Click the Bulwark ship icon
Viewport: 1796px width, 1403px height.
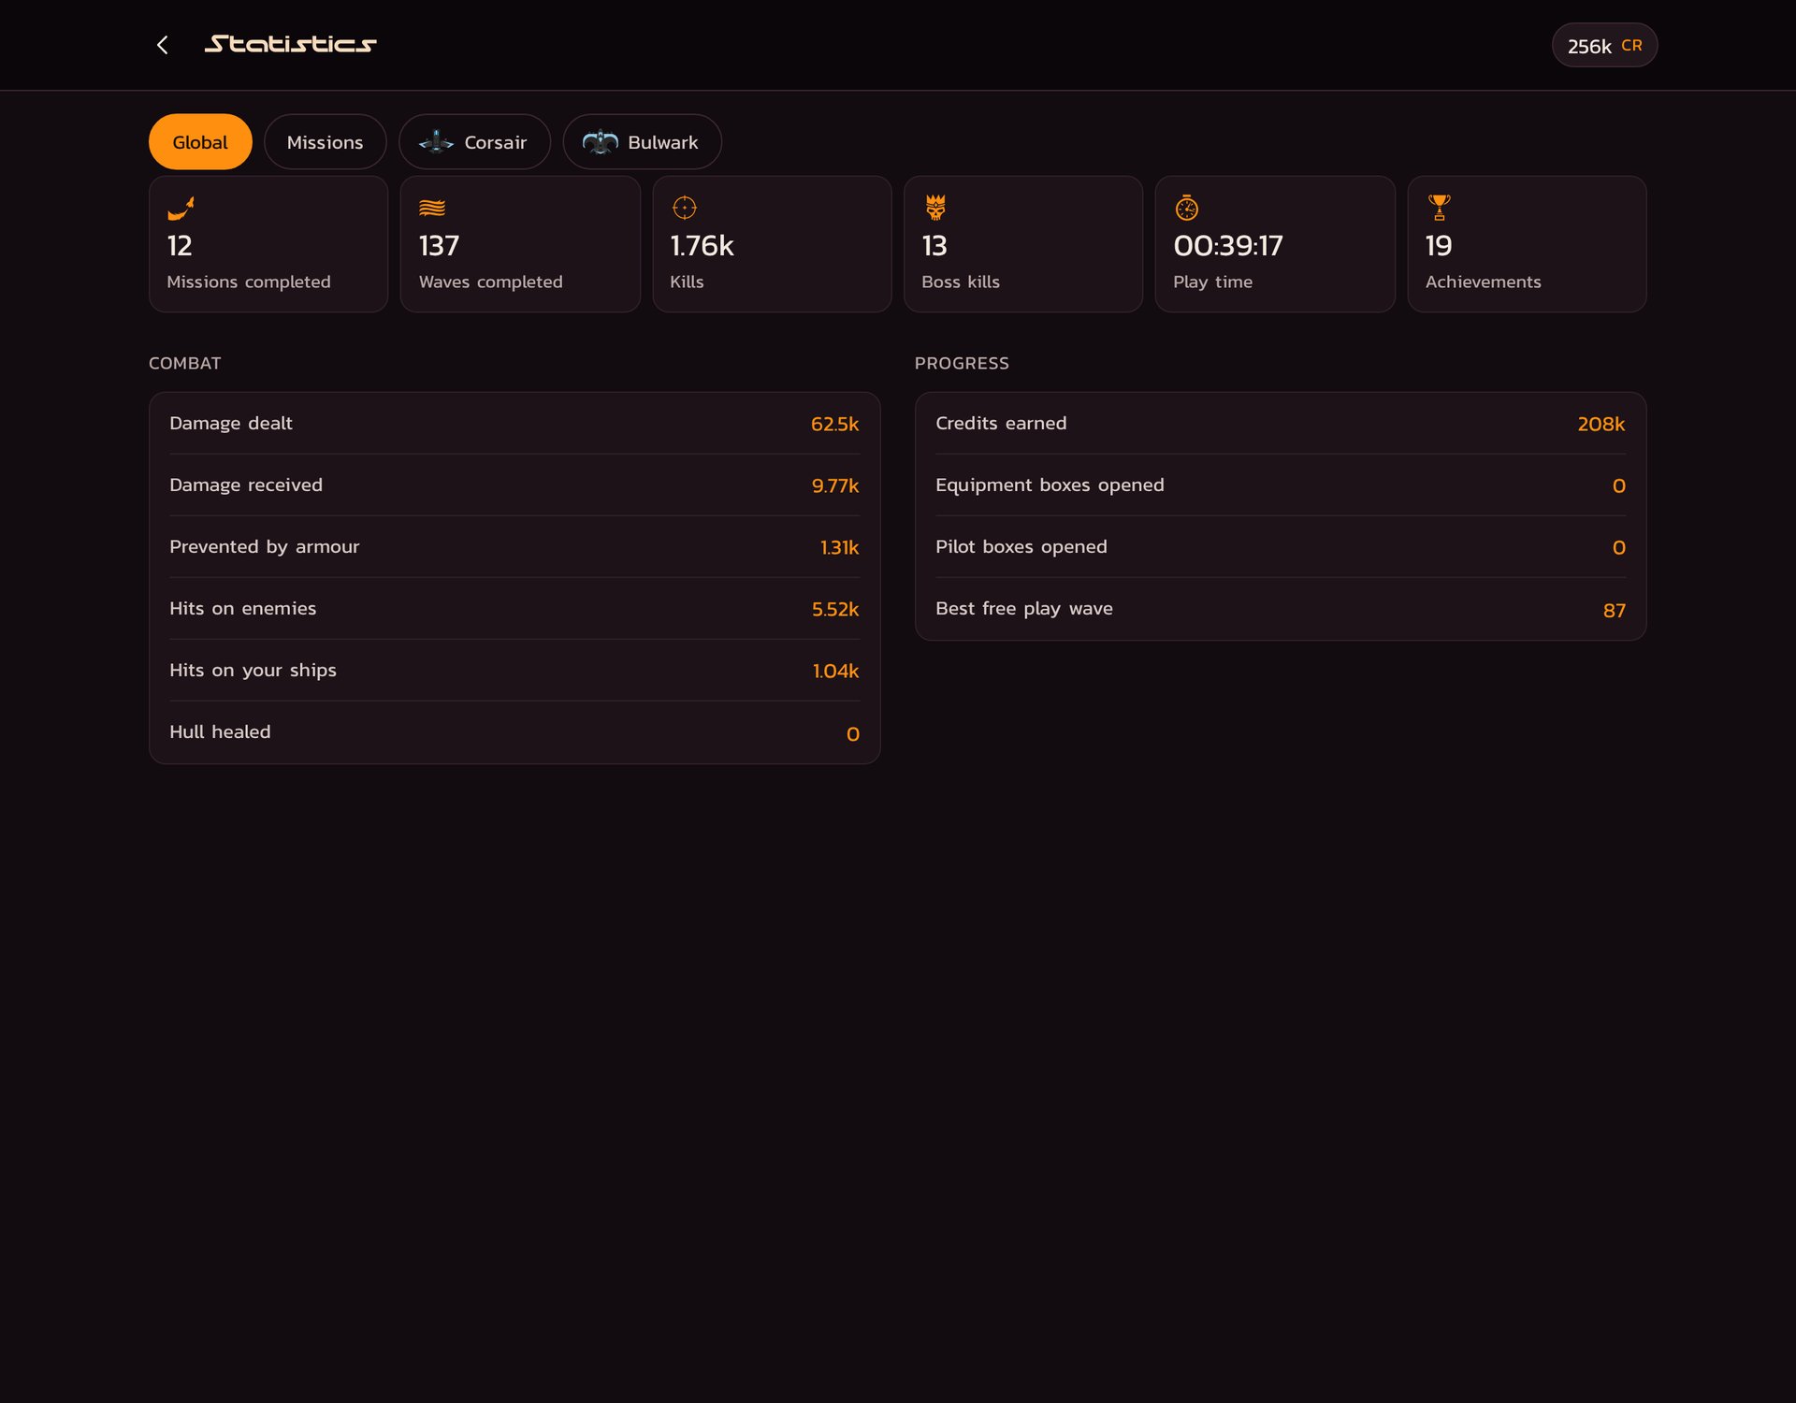(x=601, y=142)
